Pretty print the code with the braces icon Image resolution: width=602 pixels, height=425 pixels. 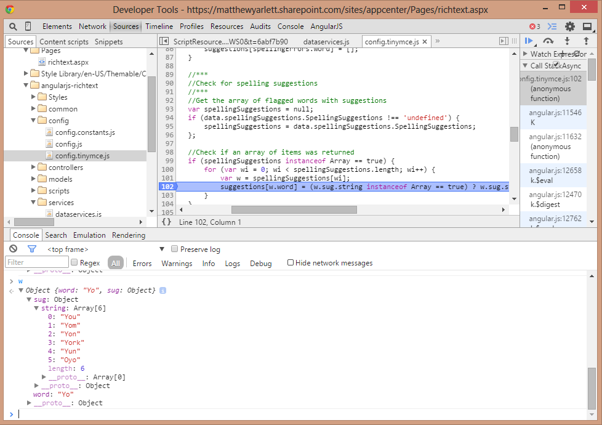[x=166, y=222]
